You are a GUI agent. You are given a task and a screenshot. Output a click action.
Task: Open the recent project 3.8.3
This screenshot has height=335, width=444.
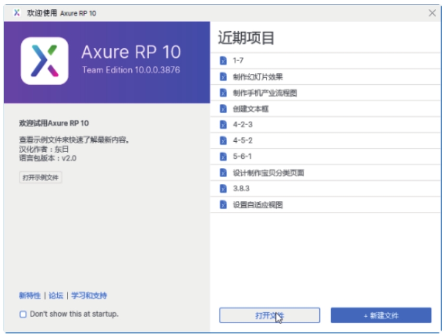241,189
